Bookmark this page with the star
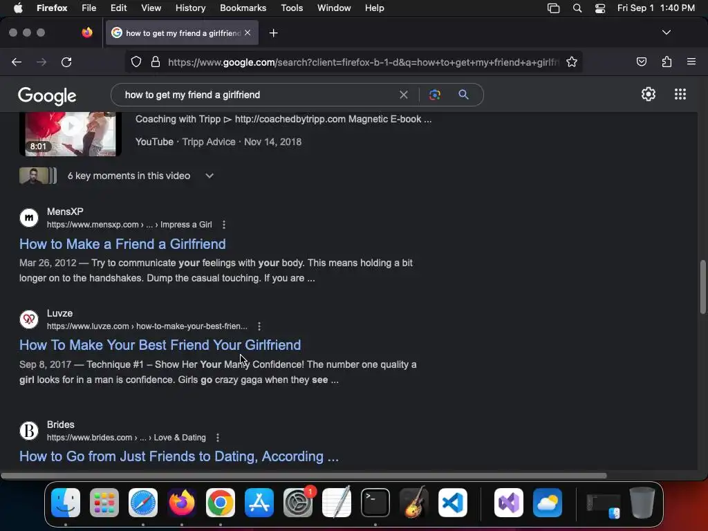This screenshot has width=708, height=531. point(572,62)
